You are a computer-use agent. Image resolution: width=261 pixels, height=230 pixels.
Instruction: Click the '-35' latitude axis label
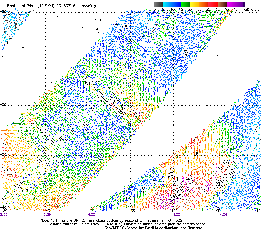tap(3, 154)
